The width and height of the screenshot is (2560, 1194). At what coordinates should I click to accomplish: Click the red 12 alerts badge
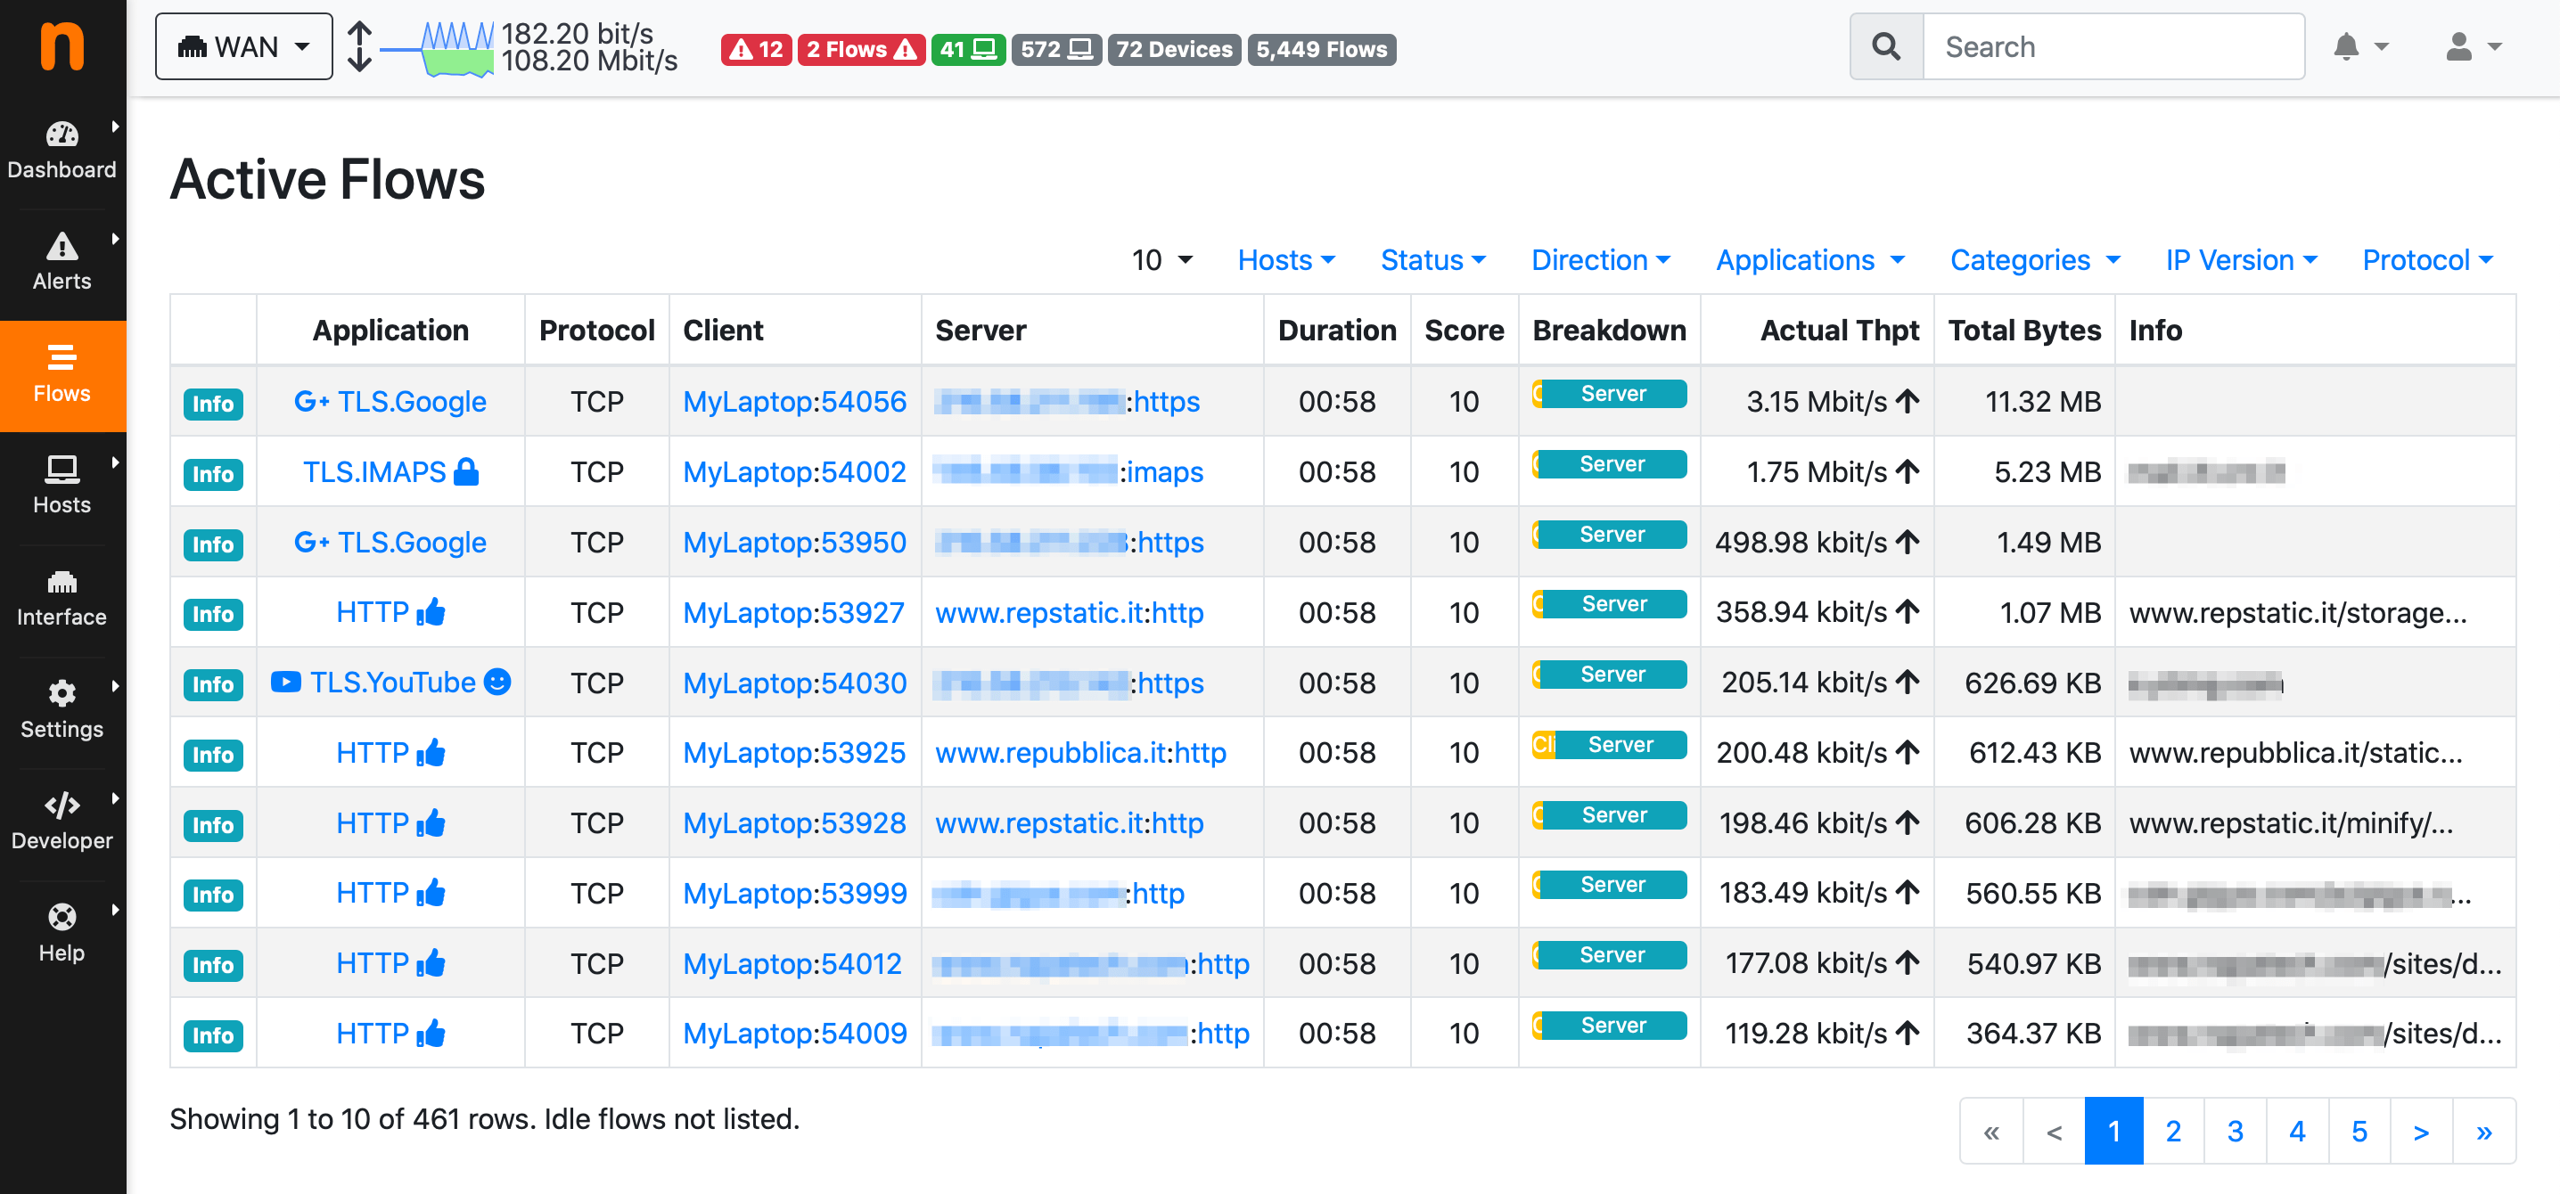coord(756,49)
